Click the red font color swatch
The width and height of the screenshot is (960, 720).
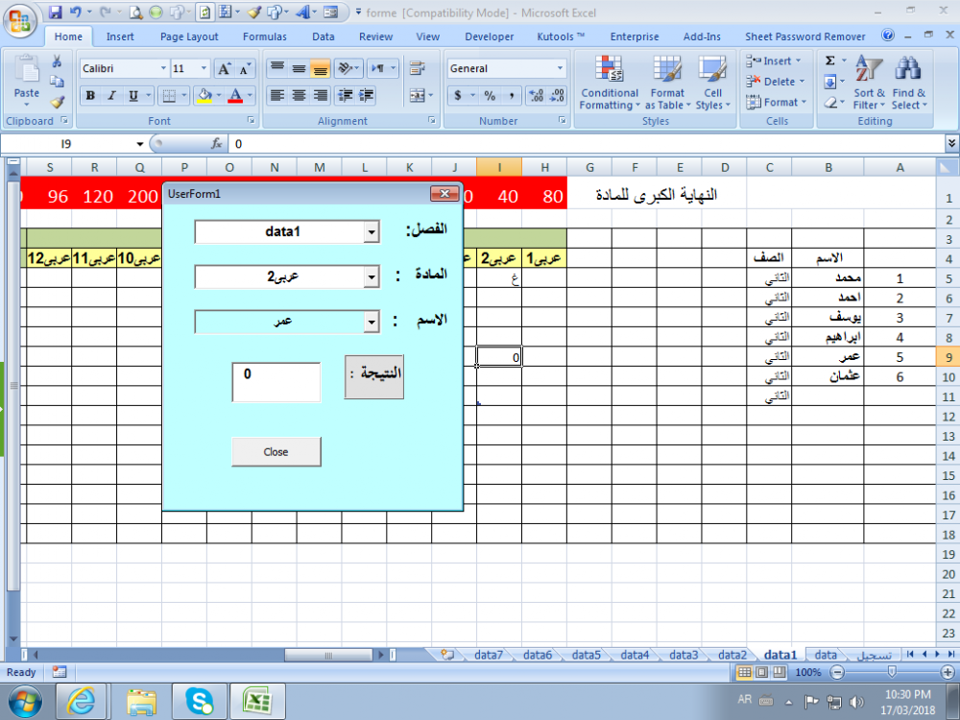233,95
